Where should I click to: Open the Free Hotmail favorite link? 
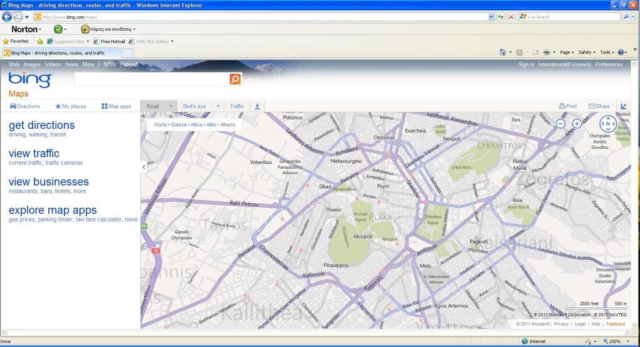[109, 41]
